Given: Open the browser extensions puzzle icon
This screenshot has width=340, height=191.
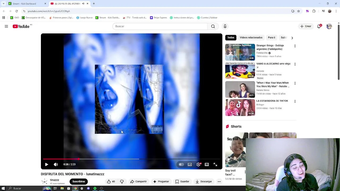Looking at the screenshot, I should (314, 11).
